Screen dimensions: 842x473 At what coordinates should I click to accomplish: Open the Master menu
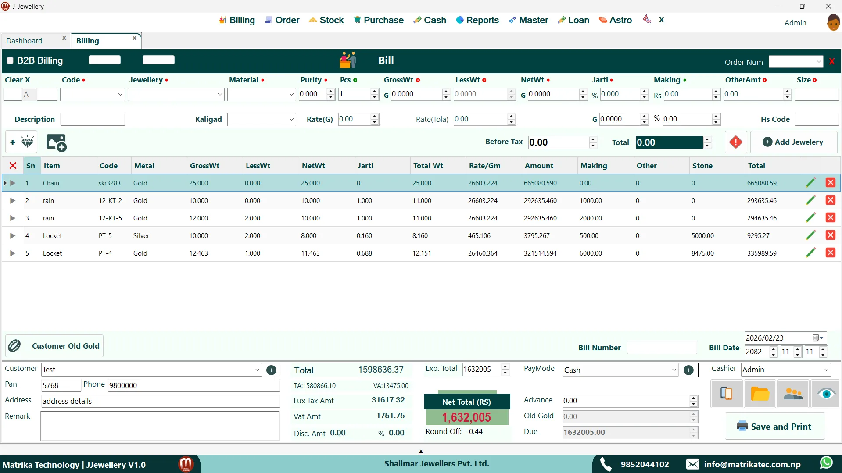(529, 20)
